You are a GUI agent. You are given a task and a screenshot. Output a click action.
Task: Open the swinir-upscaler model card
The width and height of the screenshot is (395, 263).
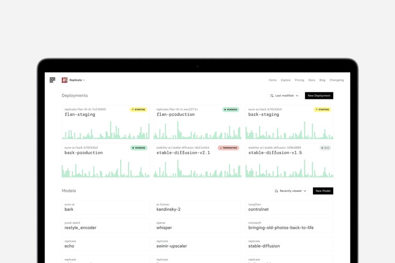pos(197,244)
